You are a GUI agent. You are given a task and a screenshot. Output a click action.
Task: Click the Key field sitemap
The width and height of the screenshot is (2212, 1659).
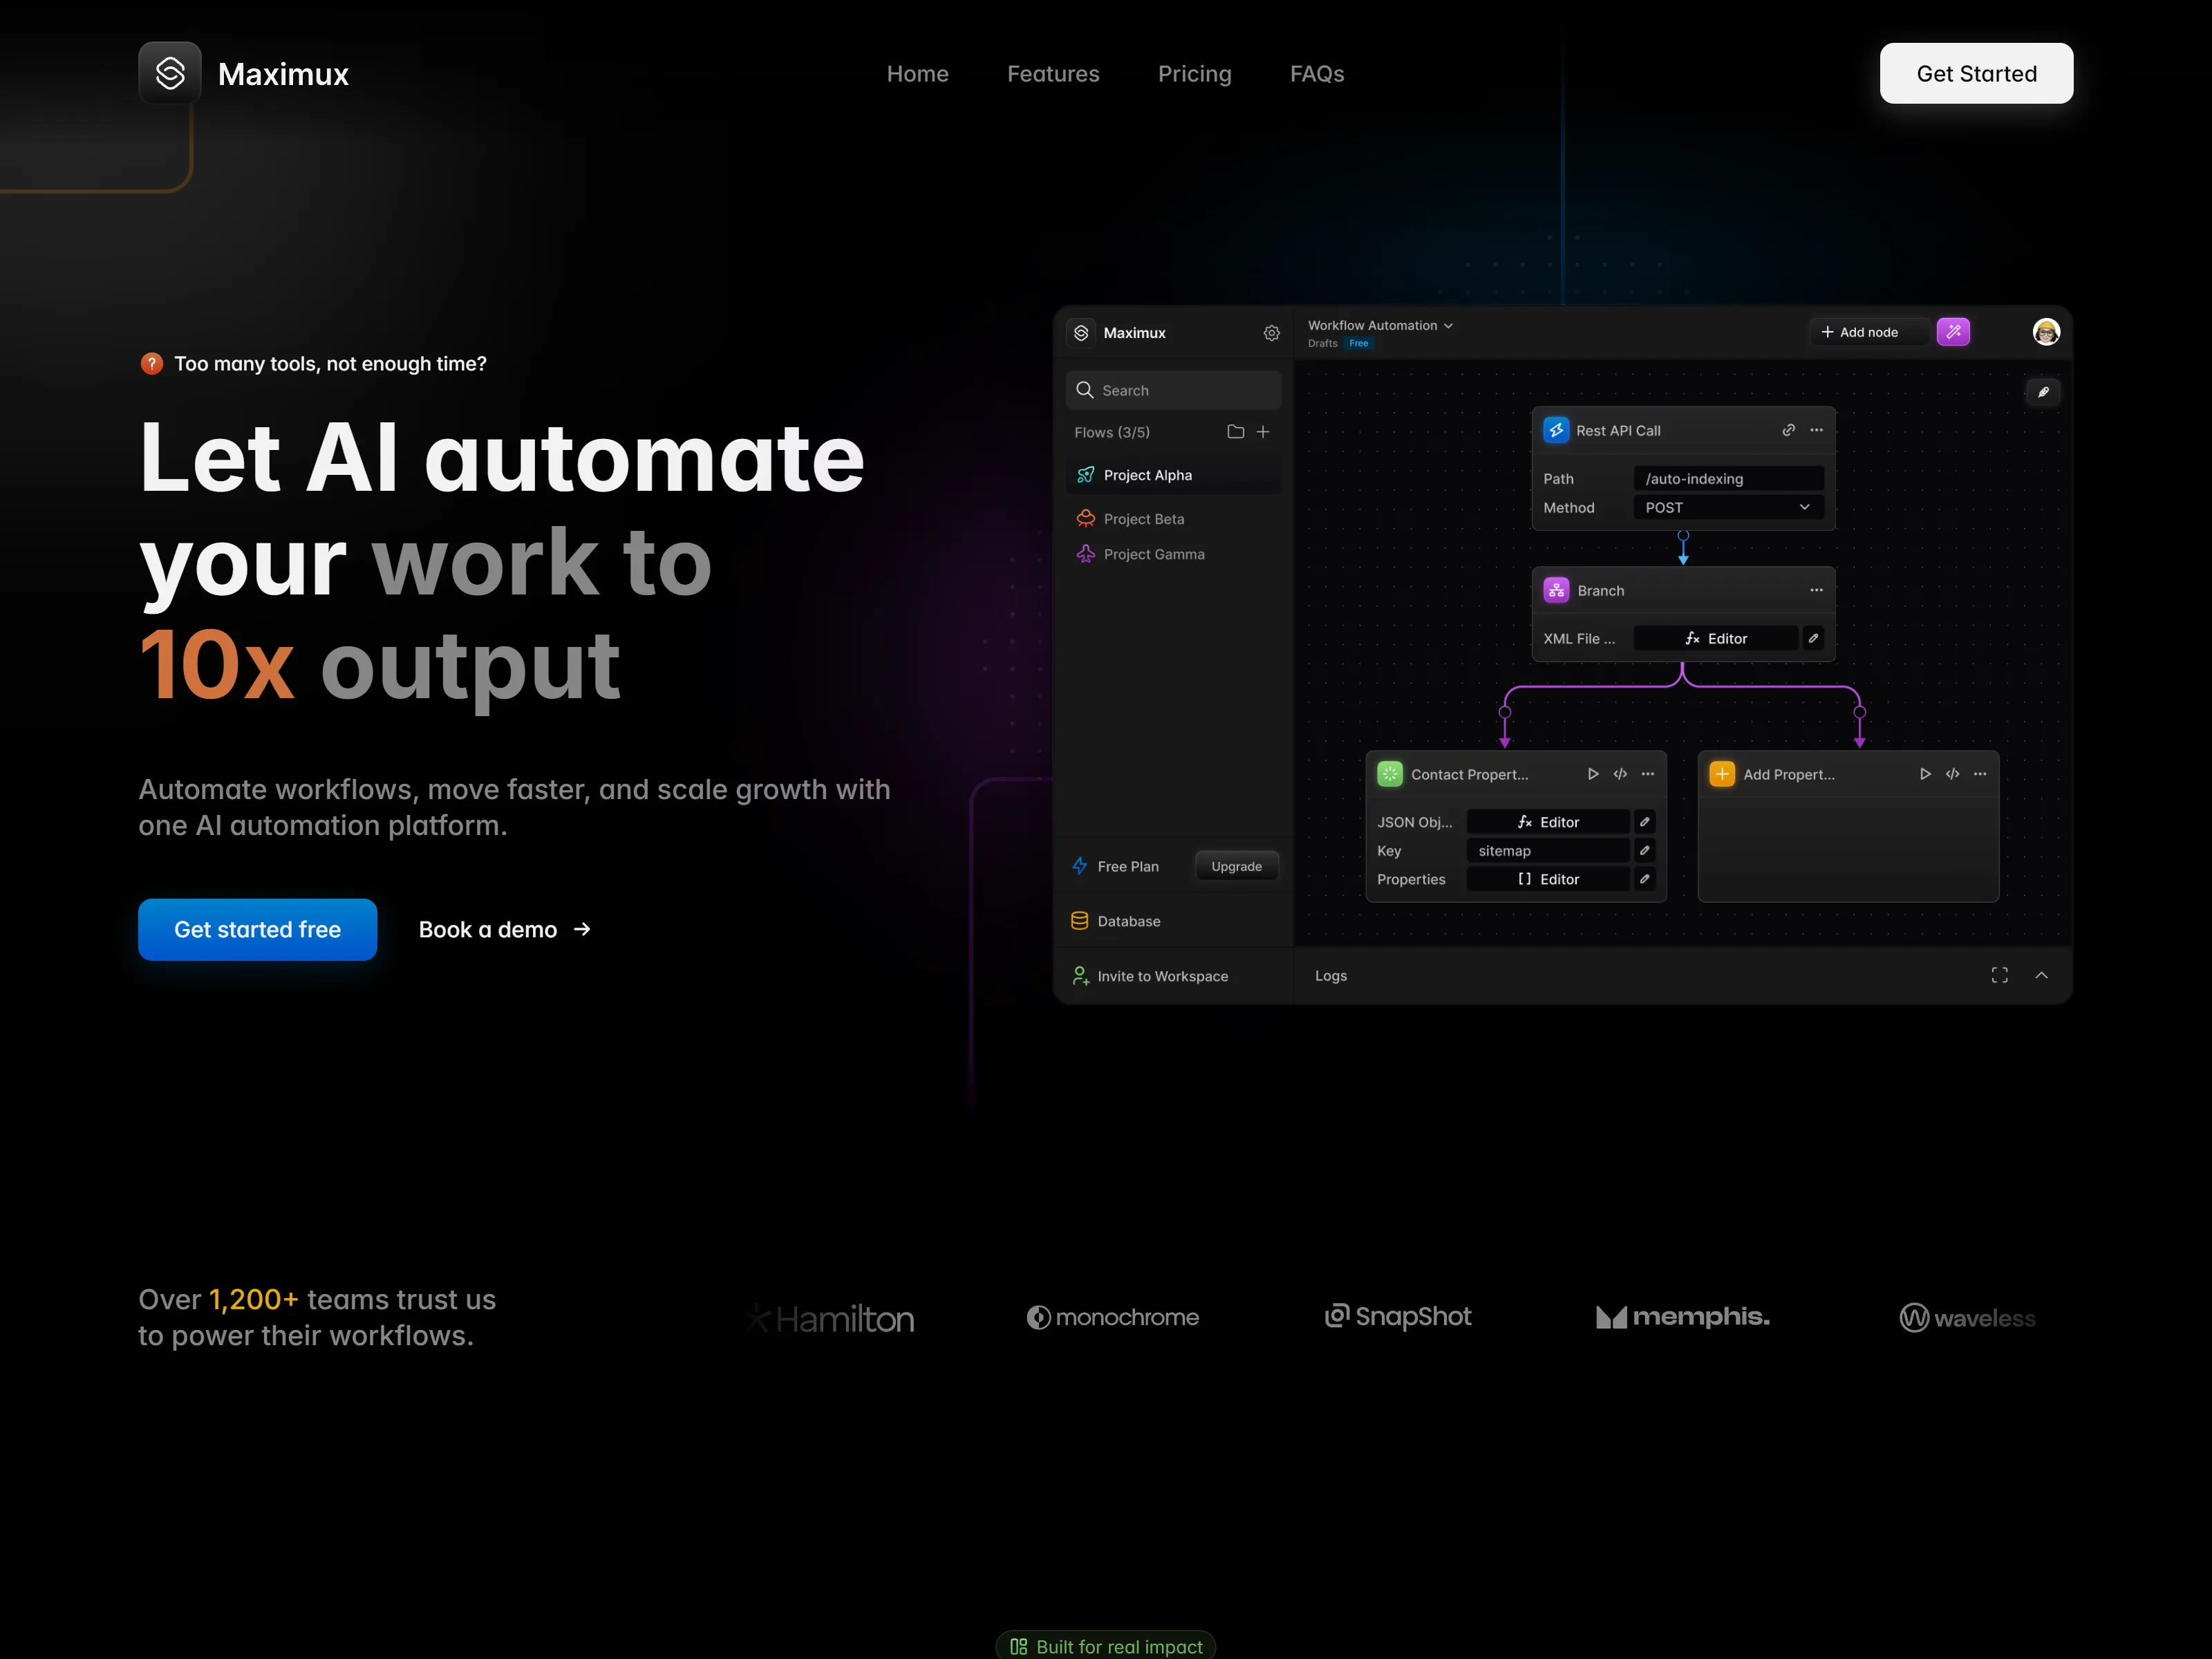click(x=1547, y=851)
